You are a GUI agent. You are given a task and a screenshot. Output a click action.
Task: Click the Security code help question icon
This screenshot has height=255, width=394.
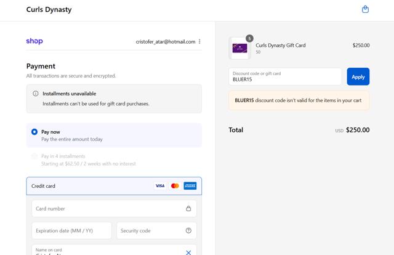(188, 230)
